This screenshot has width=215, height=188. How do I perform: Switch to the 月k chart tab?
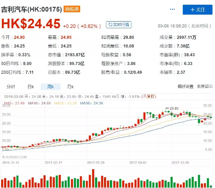(x=70, y=87)
